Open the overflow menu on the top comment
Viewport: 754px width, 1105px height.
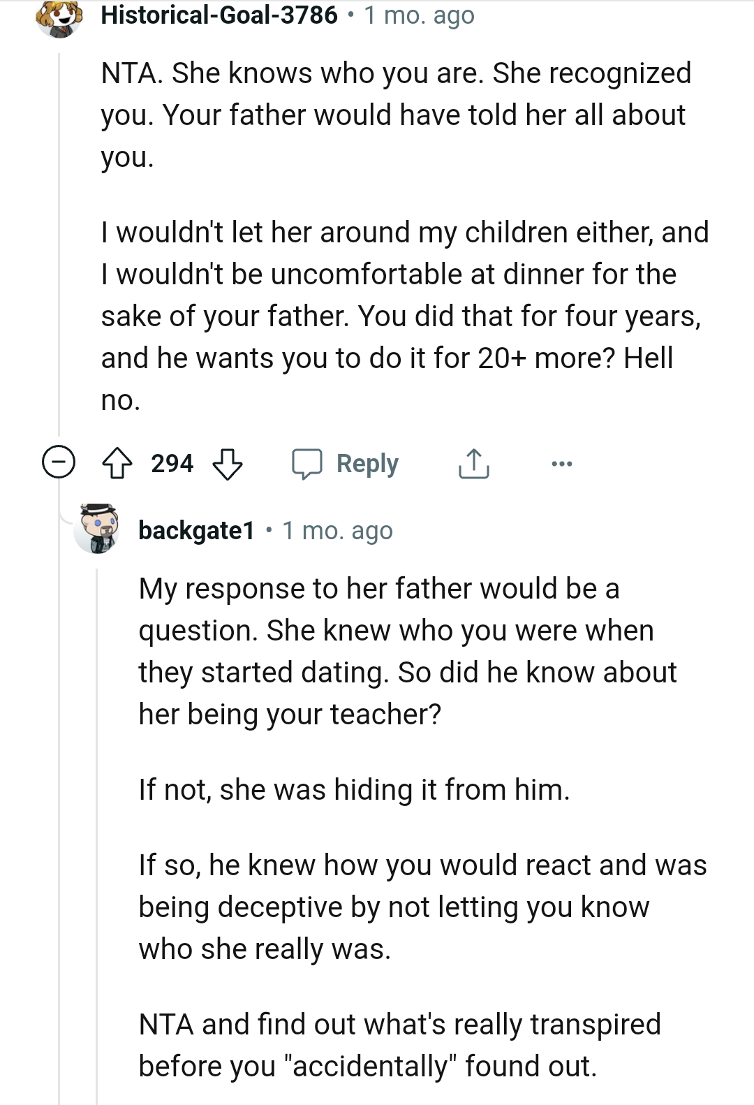563,462
